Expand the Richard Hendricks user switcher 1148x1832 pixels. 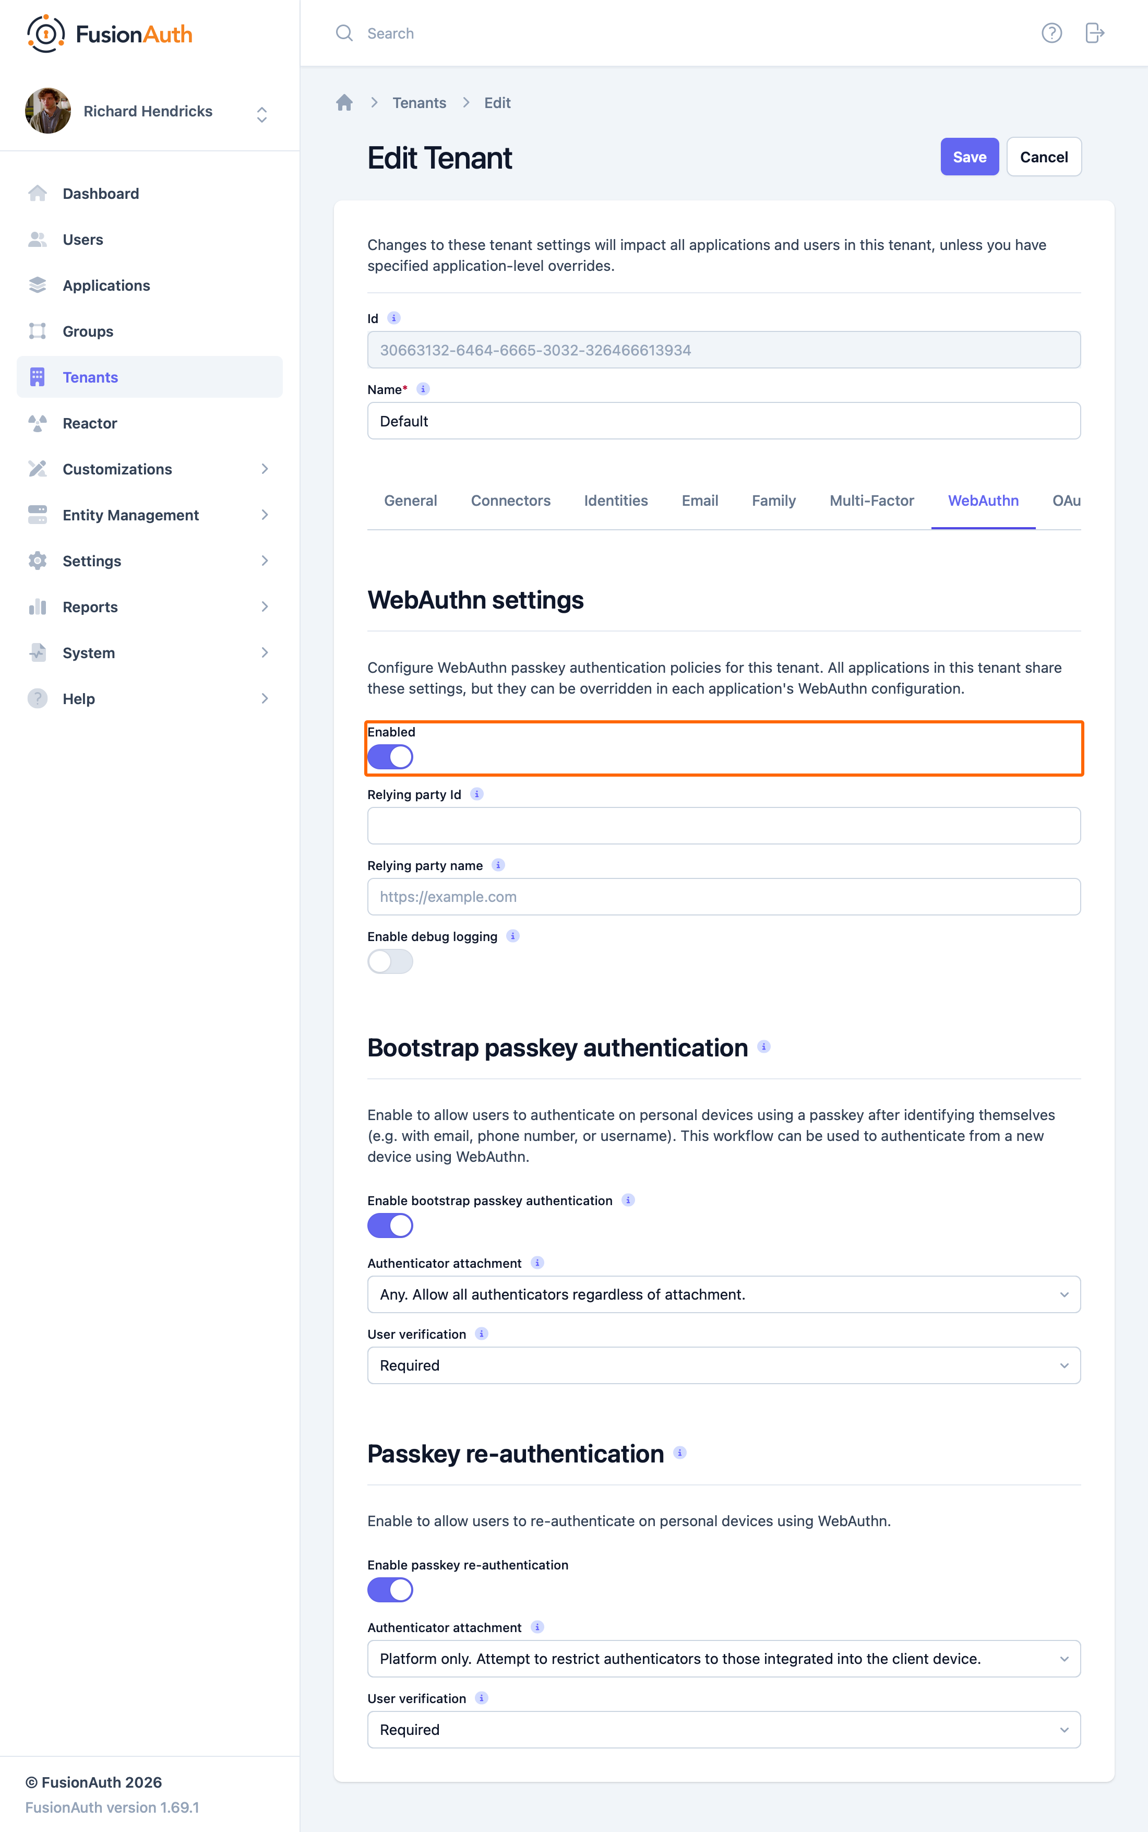[x=262, y=114]
